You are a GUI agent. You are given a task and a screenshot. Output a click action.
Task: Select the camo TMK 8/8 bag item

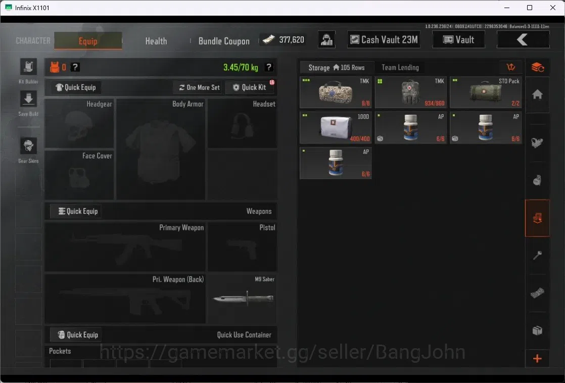(336, 92)
